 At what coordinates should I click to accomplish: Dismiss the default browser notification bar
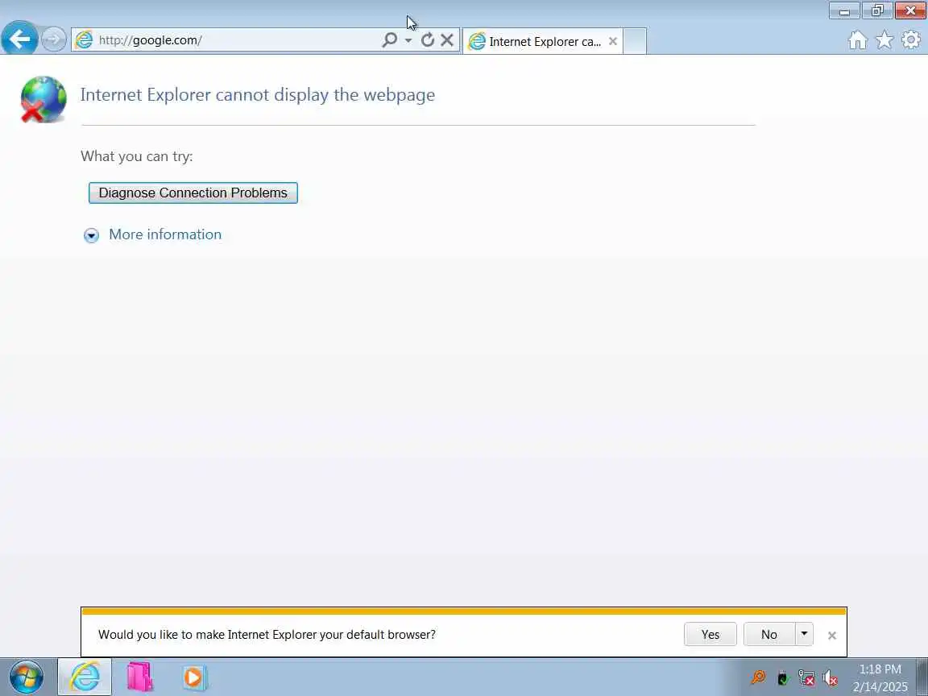(x=831, y=635)
